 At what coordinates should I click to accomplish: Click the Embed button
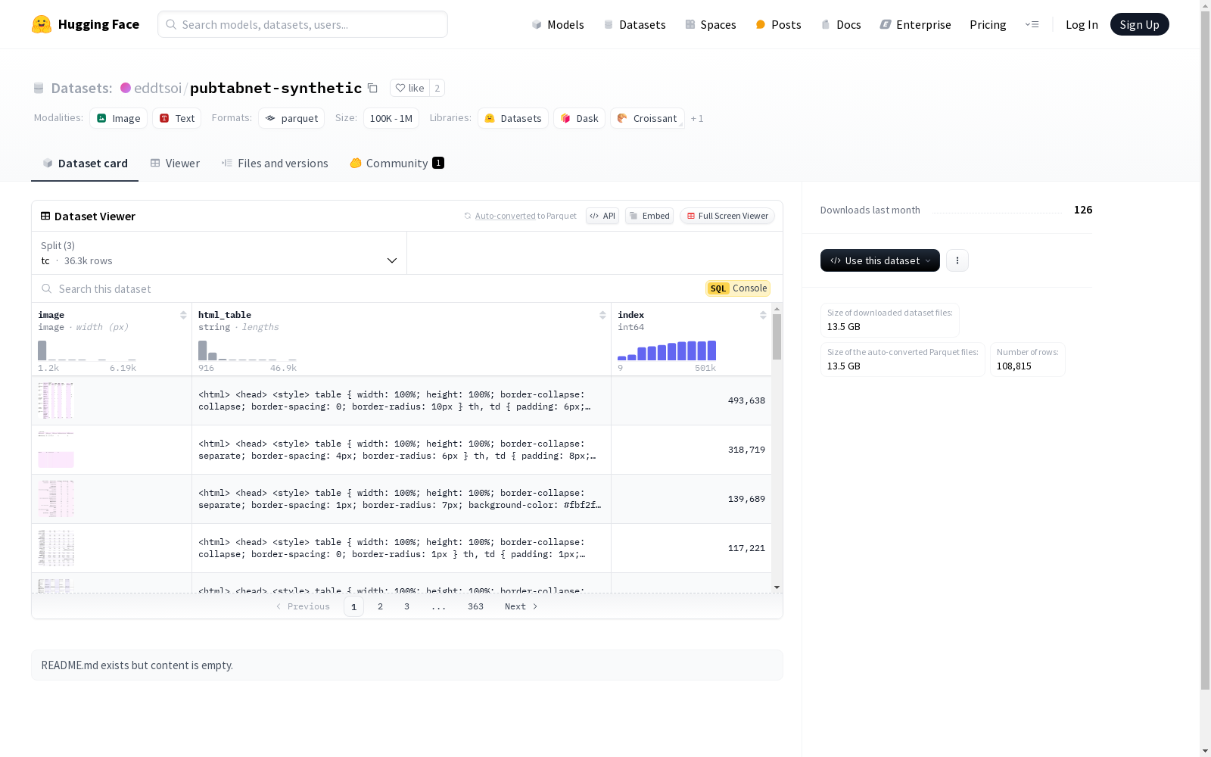tap(649, 216)
